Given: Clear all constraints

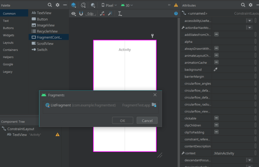Looking at the screenshot, I should click(x=102, y=14).
